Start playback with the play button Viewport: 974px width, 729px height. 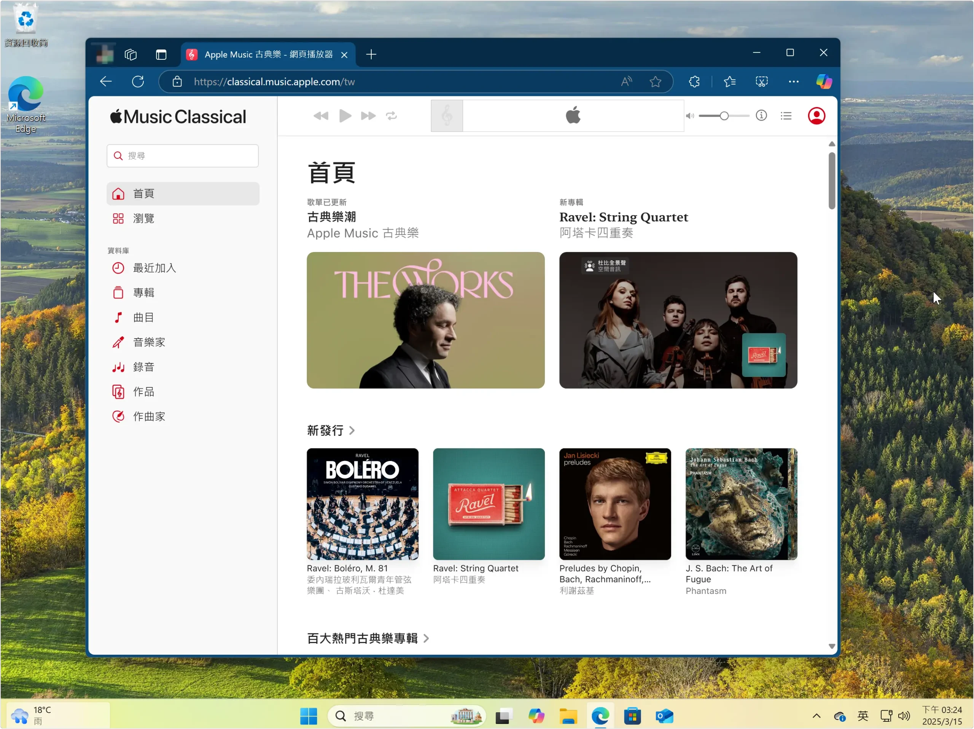345,116
